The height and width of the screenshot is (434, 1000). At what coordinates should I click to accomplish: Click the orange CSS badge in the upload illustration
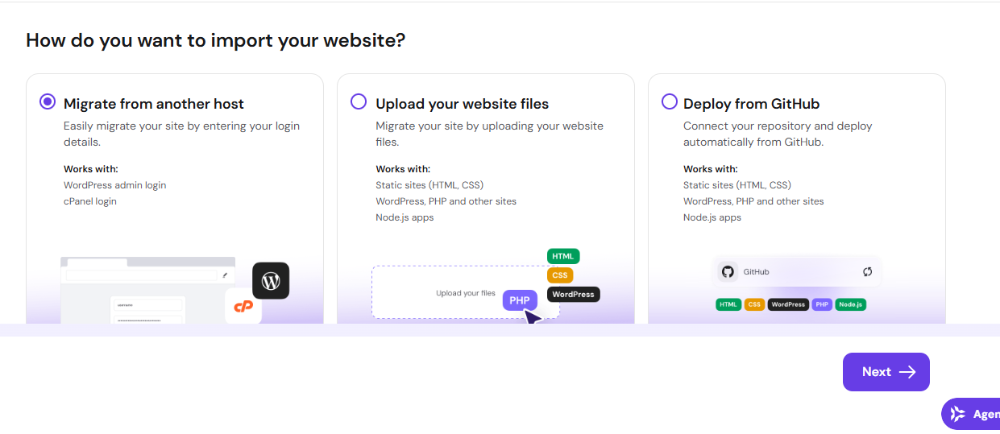click(560, 275)
